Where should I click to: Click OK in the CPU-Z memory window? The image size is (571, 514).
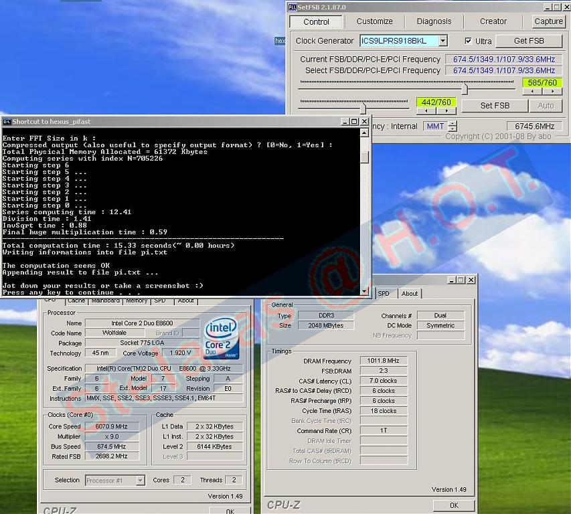[454, 505]
